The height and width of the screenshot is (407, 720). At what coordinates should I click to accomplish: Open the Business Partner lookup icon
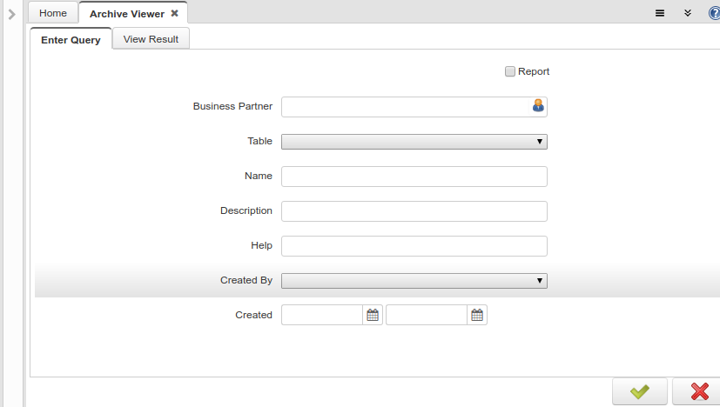click(538, 106)
